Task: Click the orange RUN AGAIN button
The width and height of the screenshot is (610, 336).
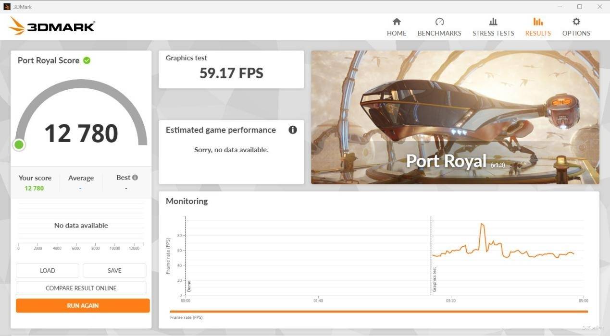Action: (83, 306)
